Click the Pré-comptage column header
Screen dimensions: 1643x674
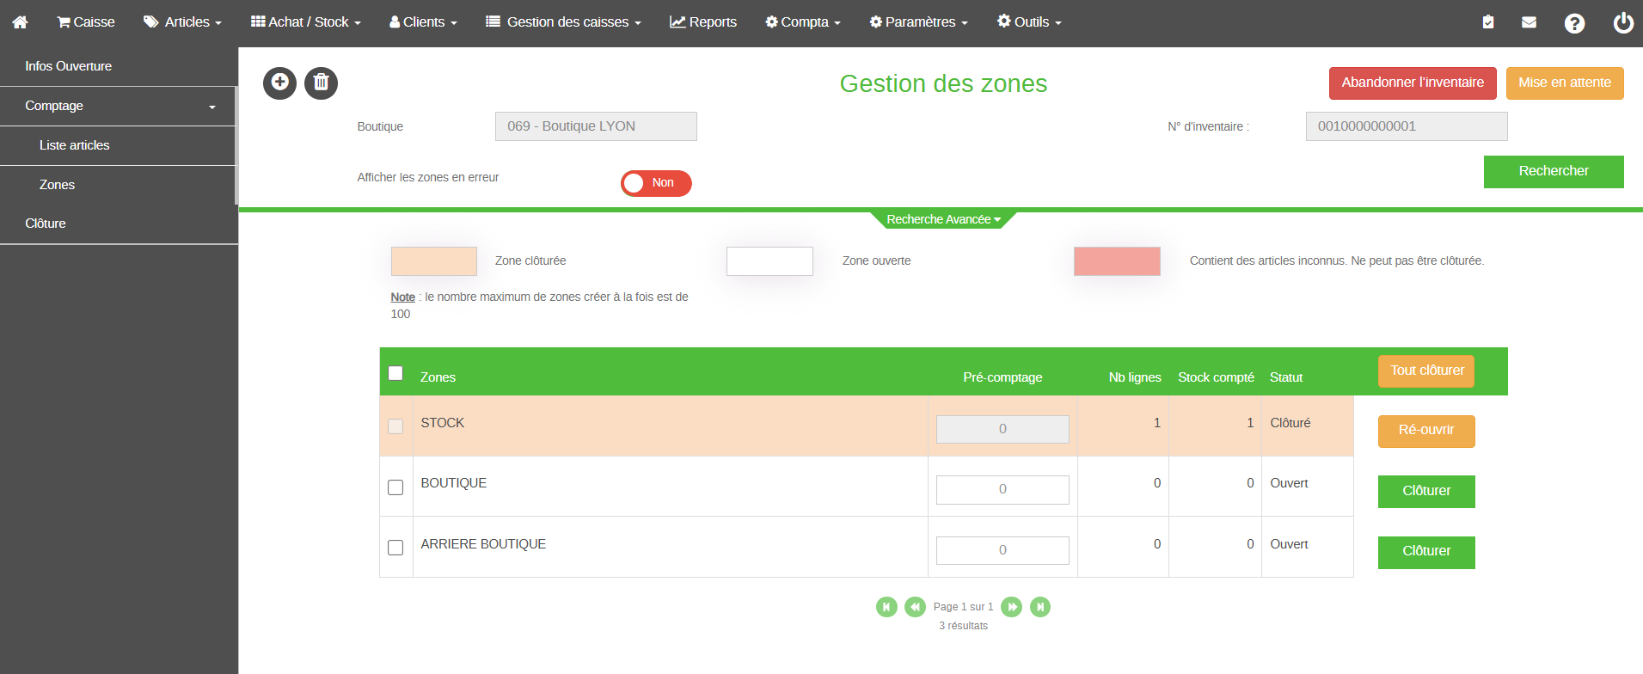1002,377
